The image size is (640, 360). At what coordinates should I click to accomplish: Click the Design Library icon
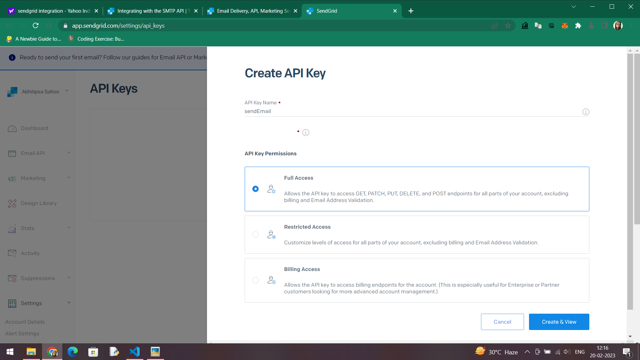pyautogui.click(x=12, y=204)
